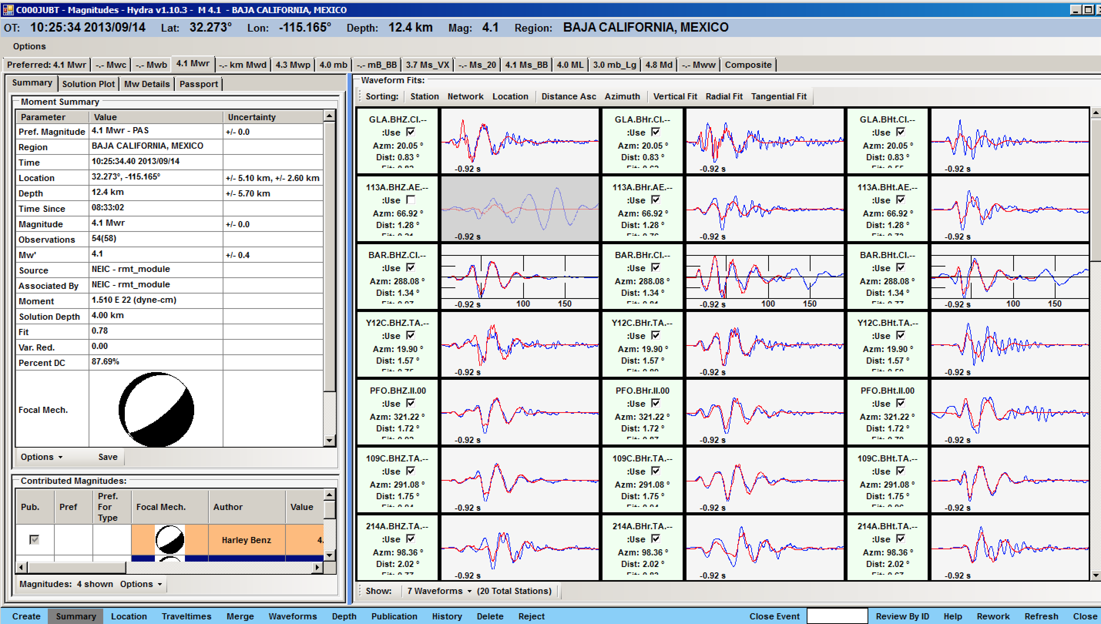
Task: Click Rework in bottom toolbar
Action: click(993, 616)
